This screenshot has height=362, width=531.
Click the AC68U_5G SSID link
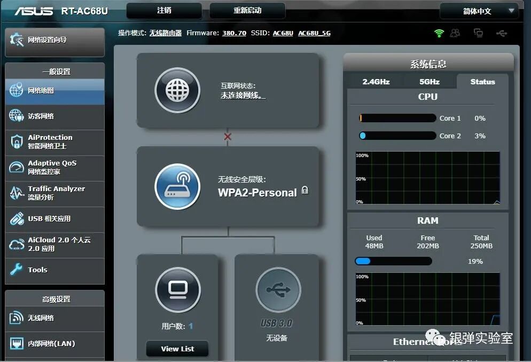click(314, 33)
